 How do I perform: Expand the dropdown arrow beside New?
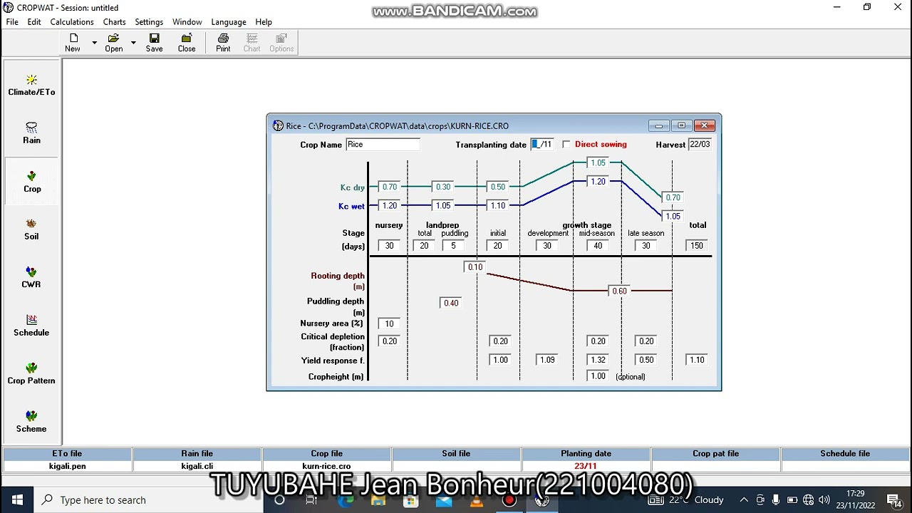click(x=94, y=43)
